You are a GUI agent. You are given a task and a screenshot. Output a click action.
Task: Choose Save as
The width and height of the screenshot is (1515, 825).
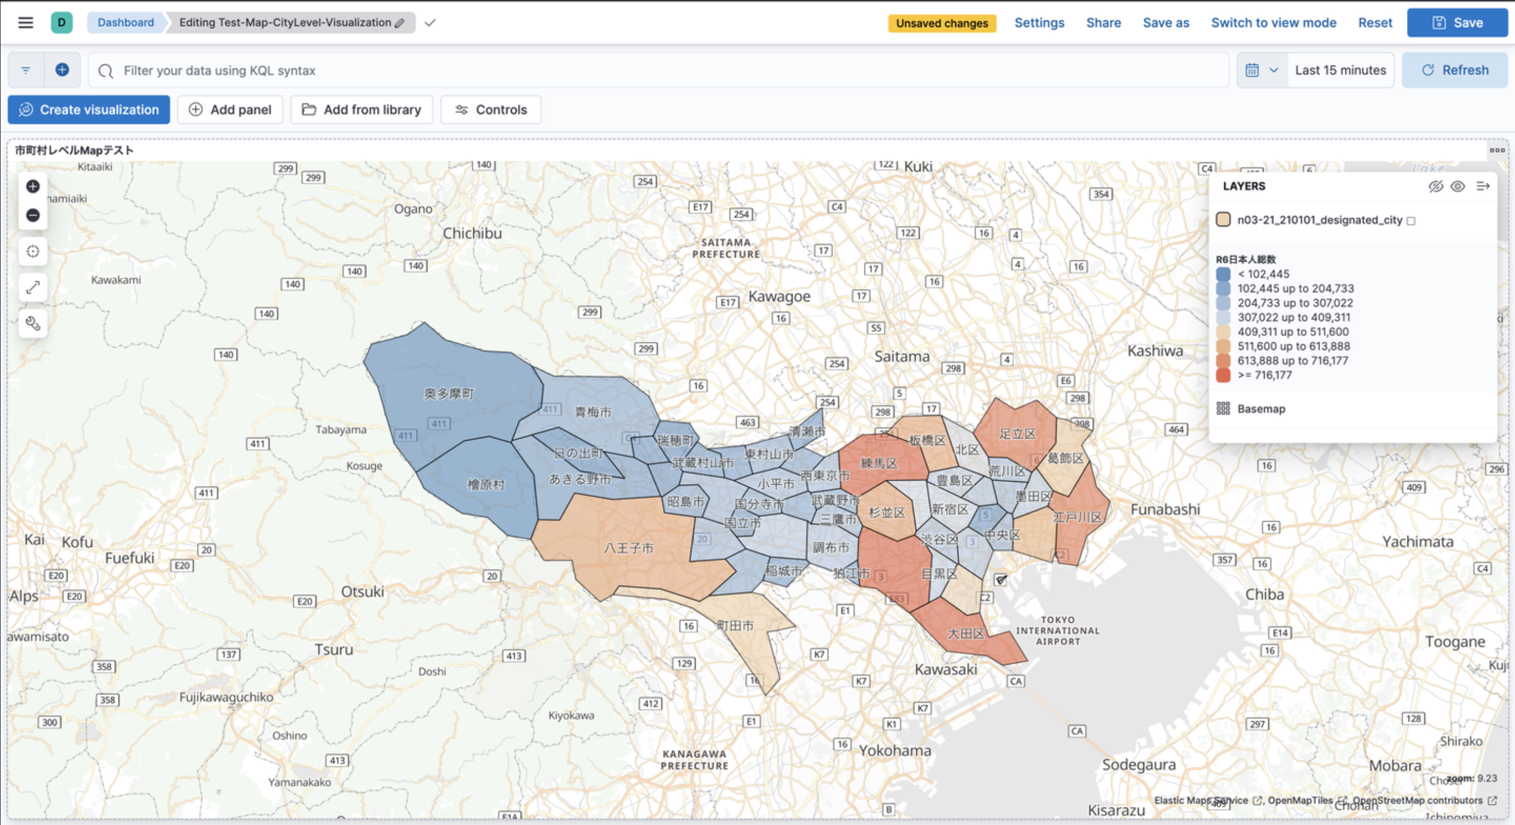click(1166, 23)
